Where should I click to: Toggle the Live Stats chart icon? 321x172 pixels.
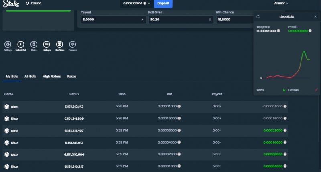(x=59, y=45)
